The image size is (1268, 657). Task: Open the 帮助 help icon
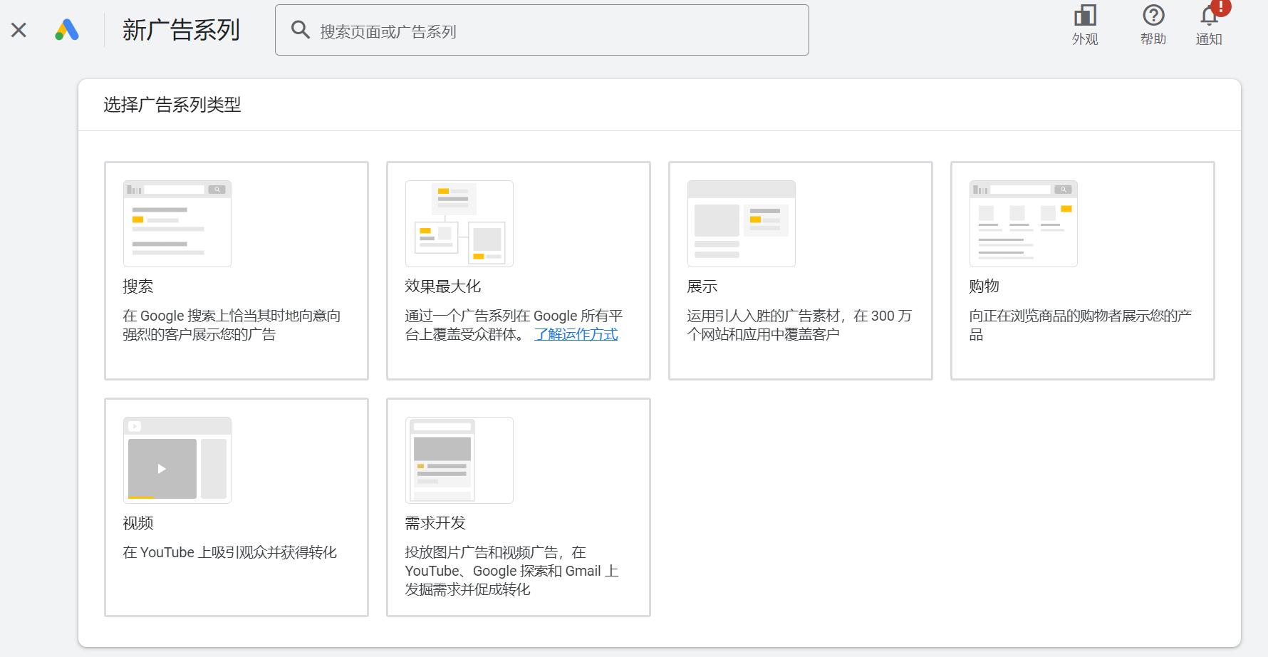1153,16
